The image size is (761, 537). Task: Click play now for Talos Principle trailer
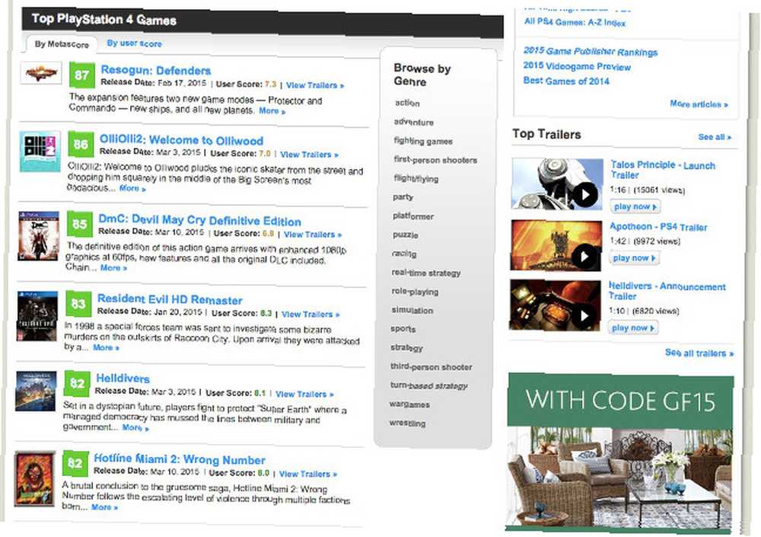[x=635, y=206]
